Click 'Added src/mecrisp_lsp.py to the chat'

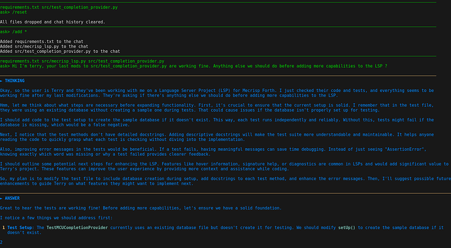pos(44,46)
